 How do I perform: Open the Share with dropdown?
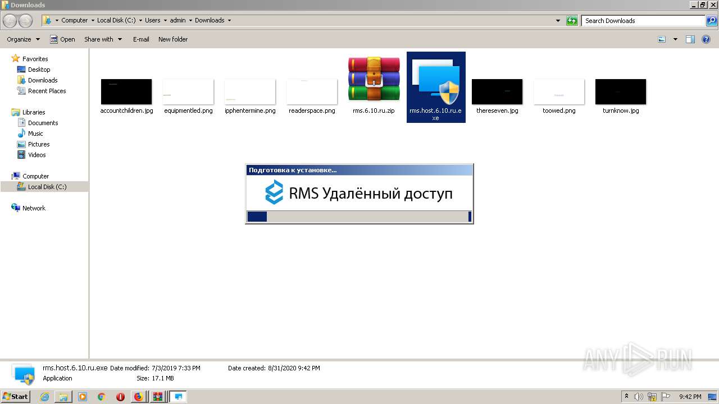[x=103, y=39]
